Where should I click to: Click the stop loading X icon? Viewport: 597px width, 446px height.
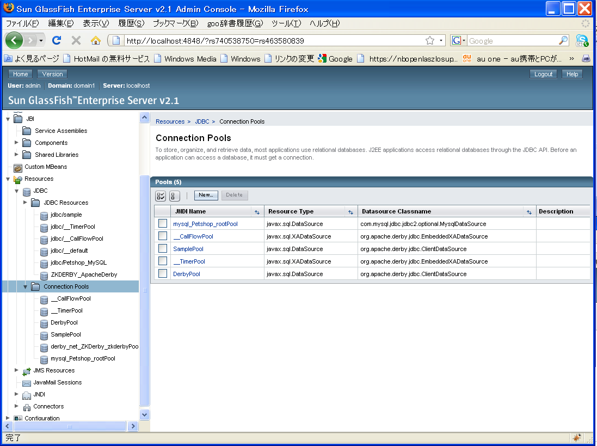76,40
